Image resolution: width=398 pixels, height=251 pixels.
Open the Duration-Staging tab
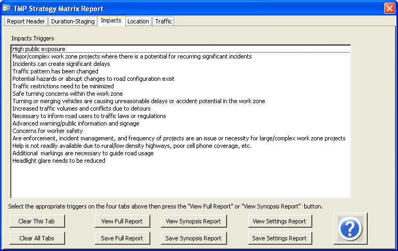pyautogui.click(x=73, y=21)
